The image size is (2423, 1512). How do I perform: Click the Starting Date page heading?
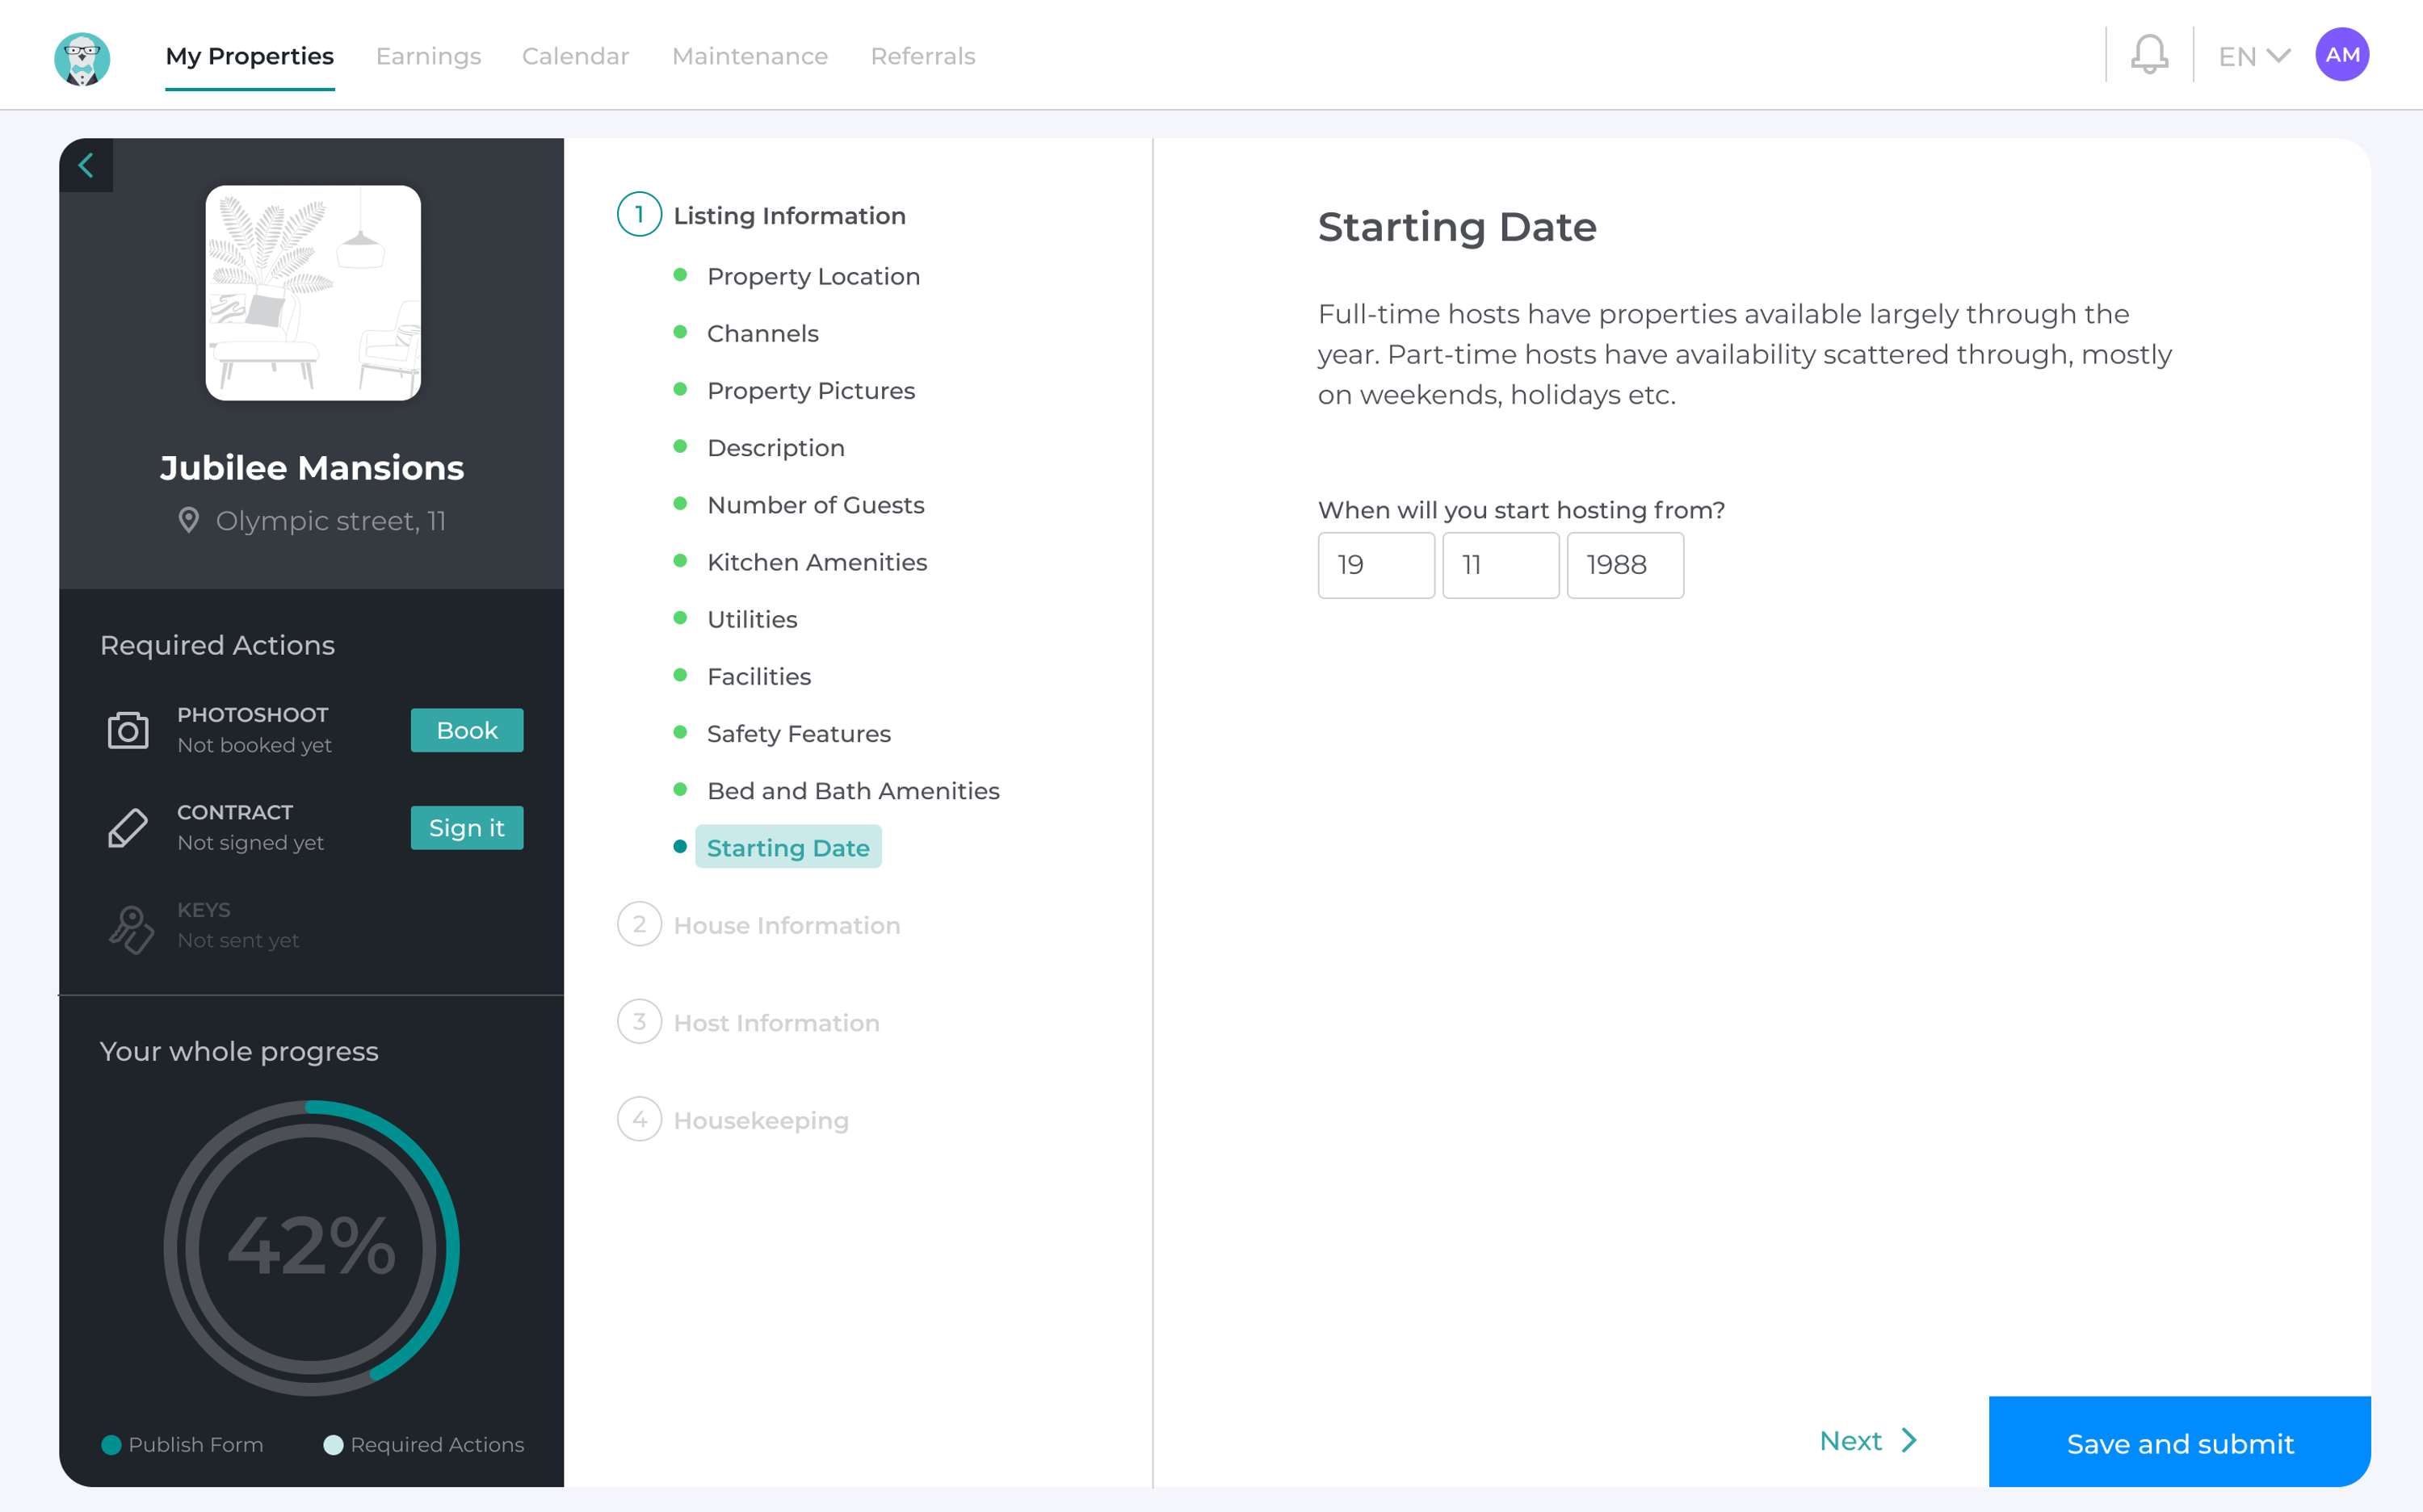coord(1456,227)
